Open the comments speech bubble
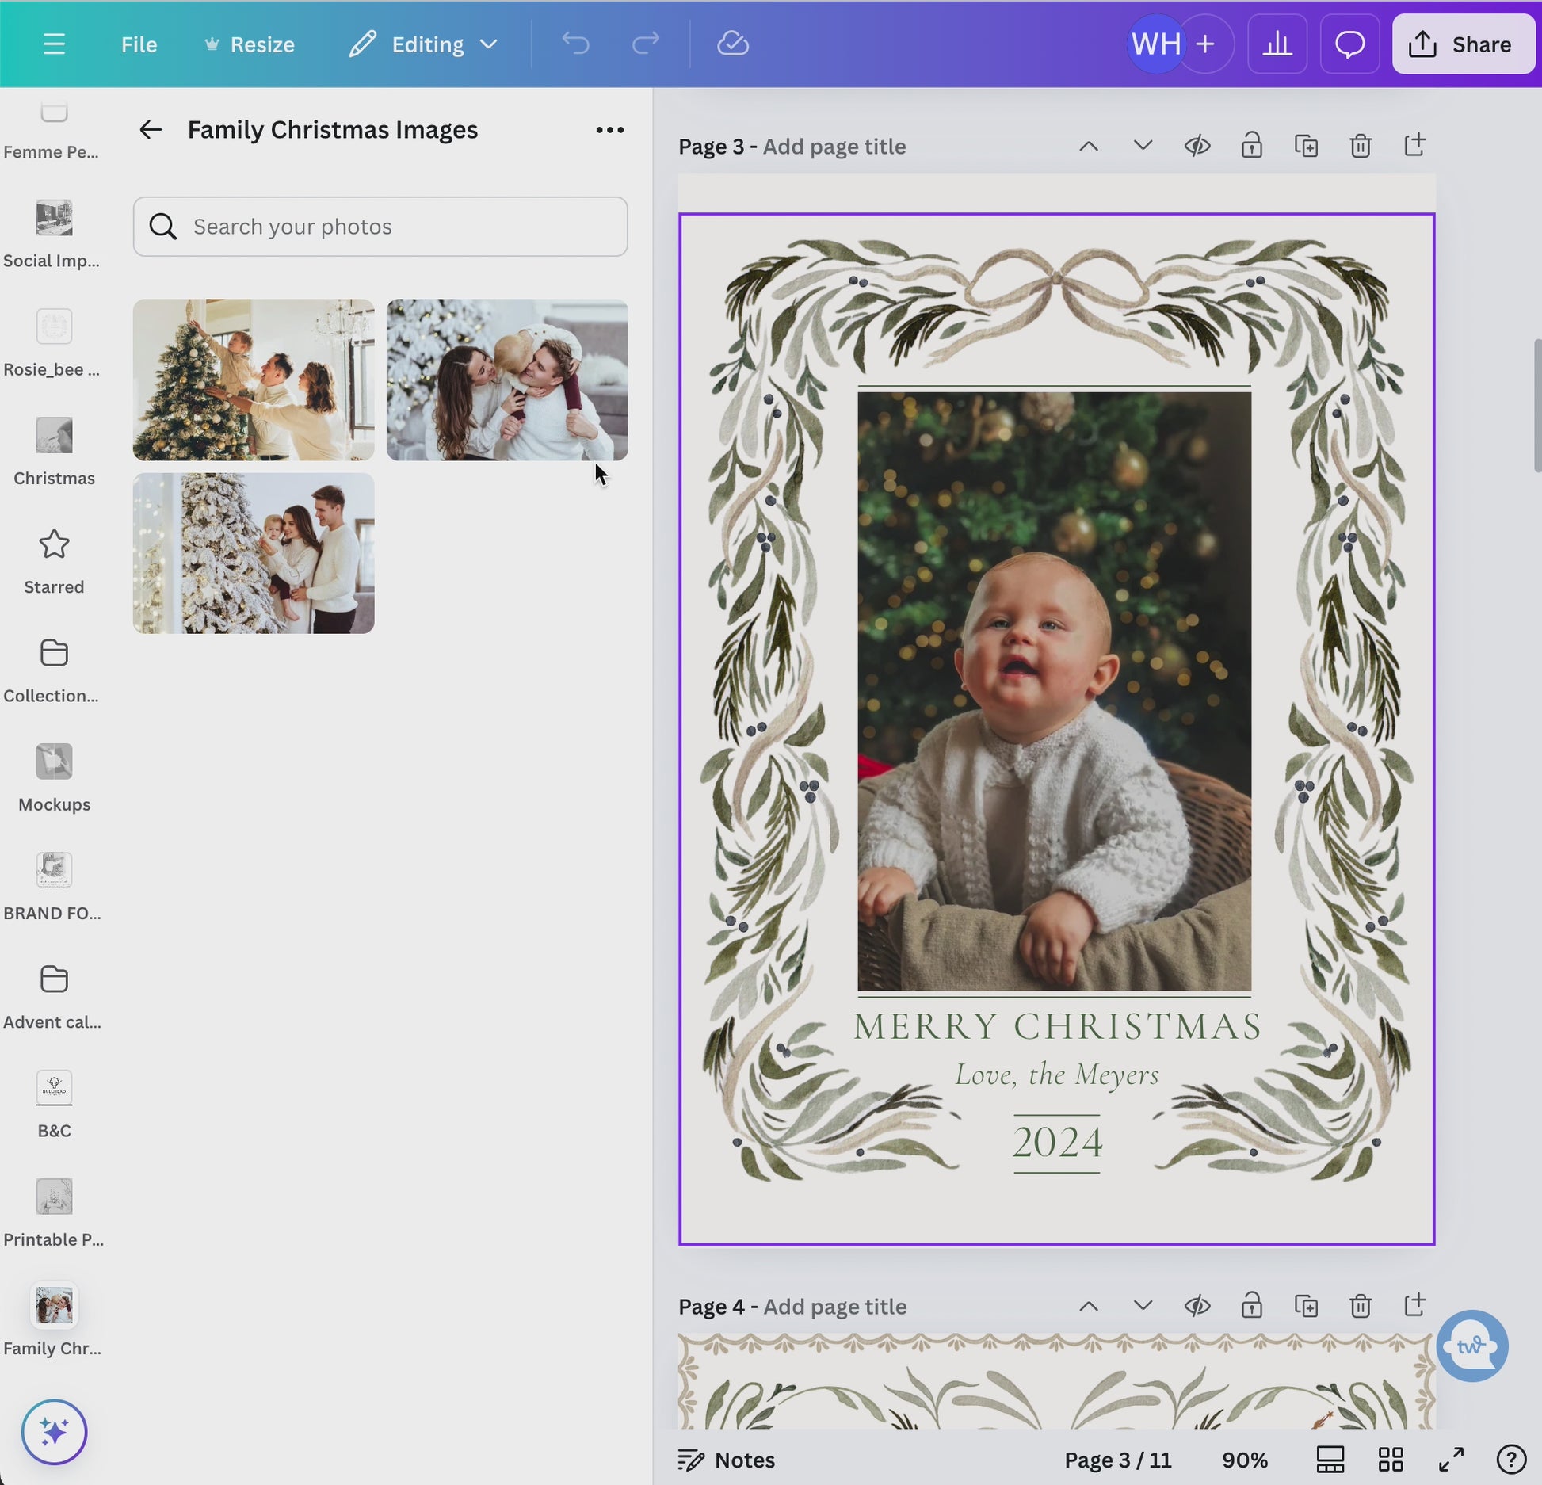1542x1485 pixels. point(1349,44)
